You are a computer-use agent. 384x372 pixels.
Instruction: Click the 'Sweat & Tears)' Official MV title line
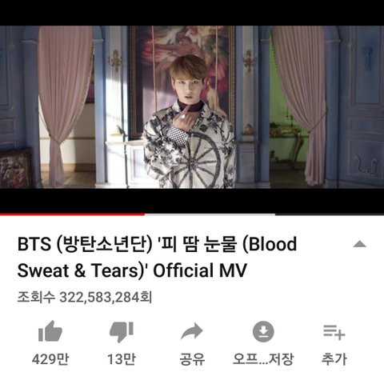coord(132,270)
